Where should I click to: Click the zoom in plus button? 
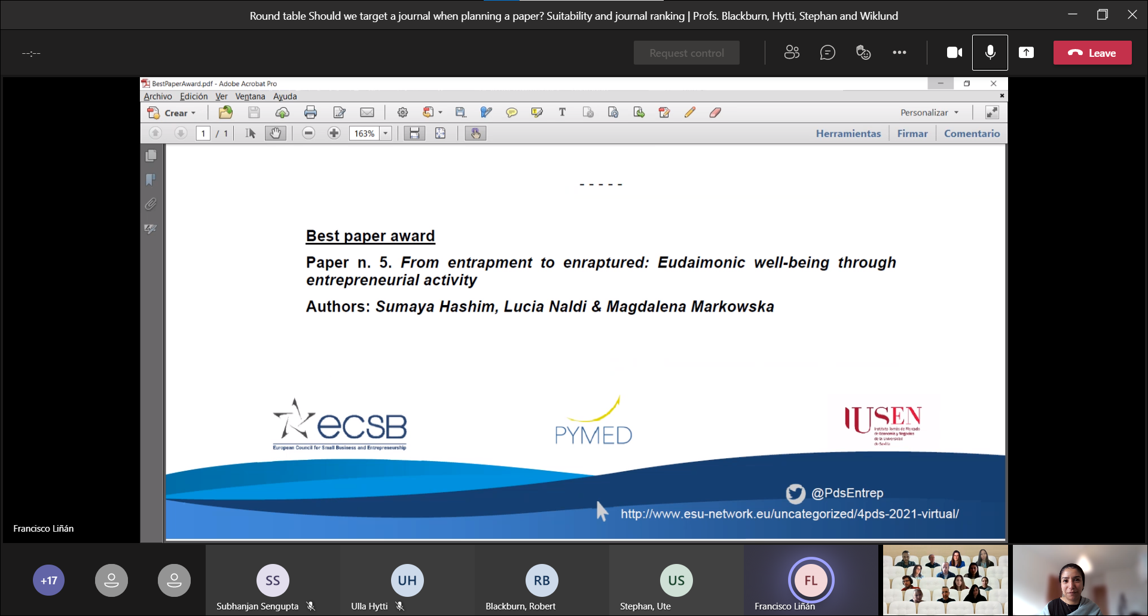(334, 133)
